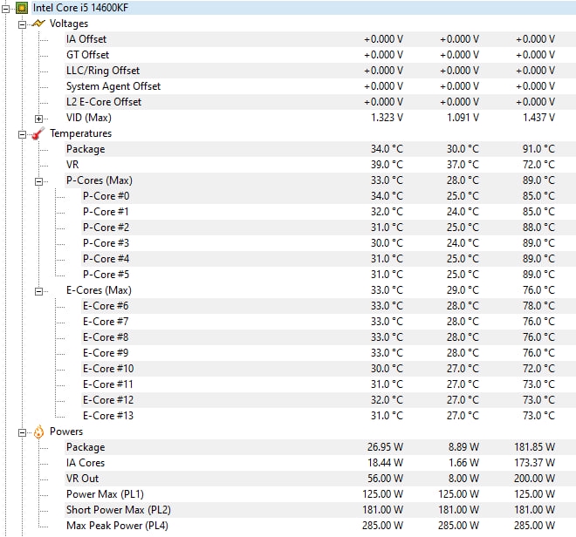Click the Powers flame icon
576x537 pixels.
(x=38, y=432)
